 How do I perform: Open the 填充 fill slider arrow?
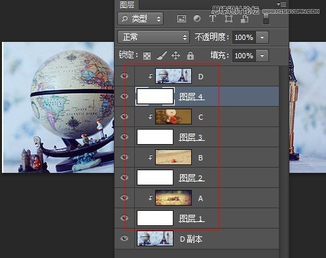click(262, 56)
